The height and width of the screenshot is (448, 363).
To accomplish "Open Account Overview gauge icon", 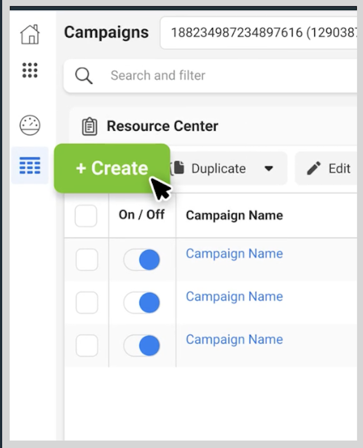I will (x=30, y=125).
